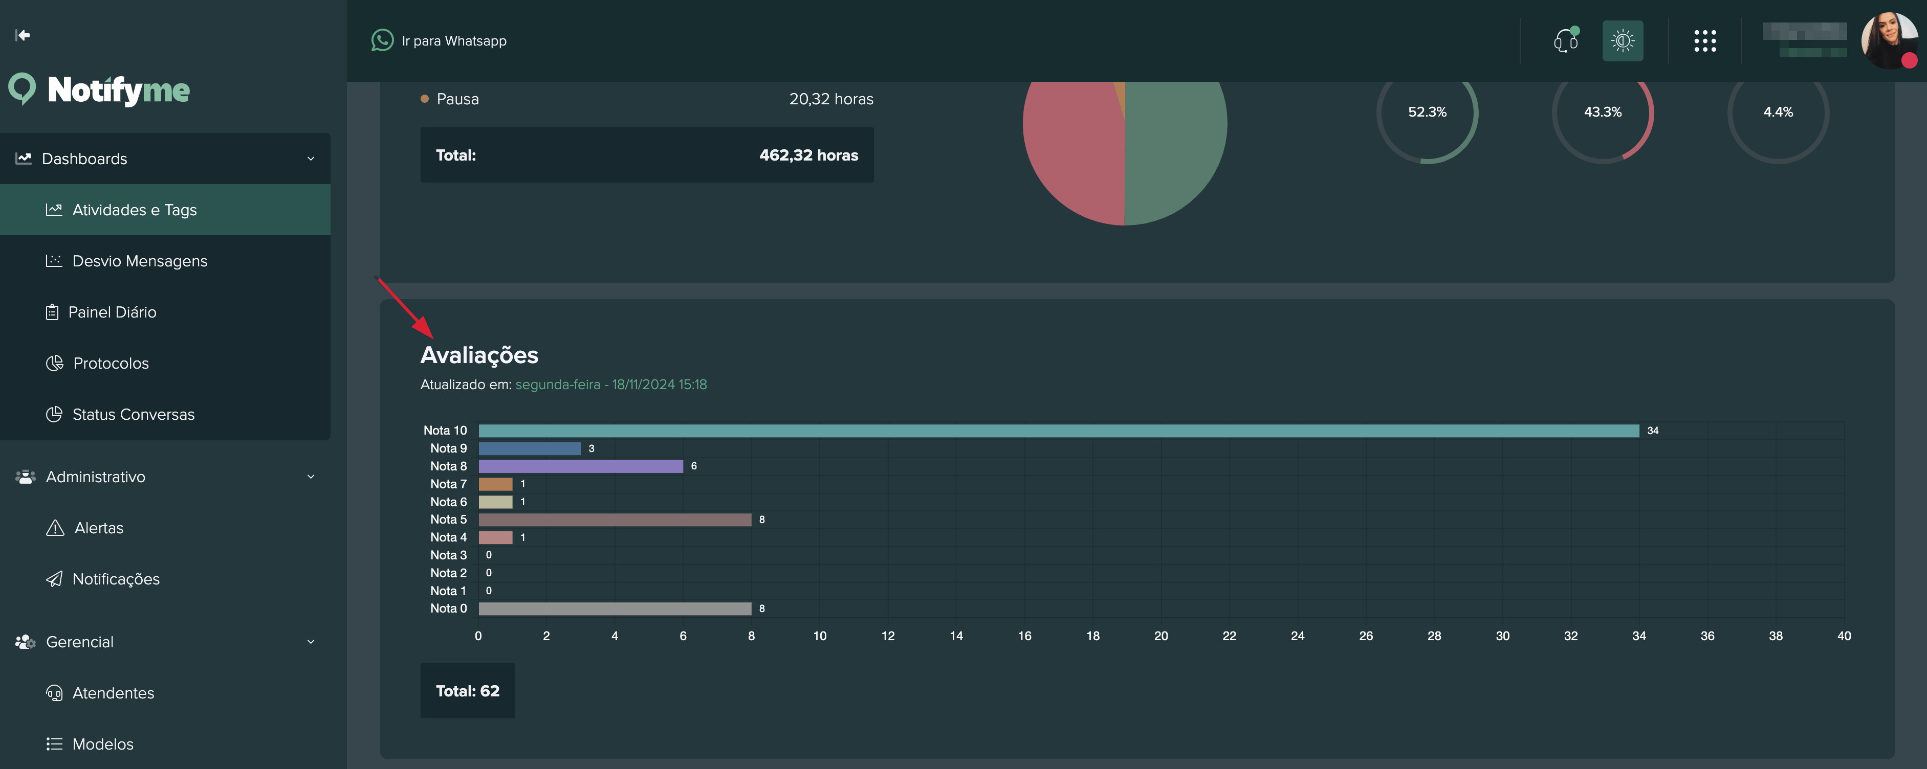Screen dimensions: 1927x769
Task: Click the Notifyme logo
Action: tap(99, 89)
